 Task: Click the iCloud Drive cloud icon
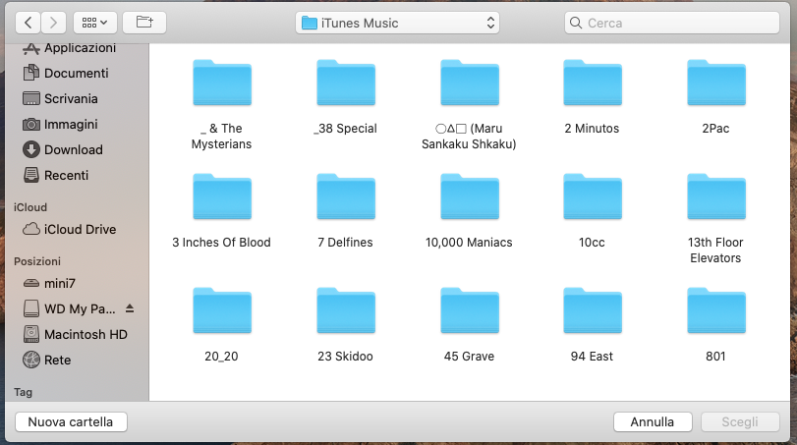(x=31, y=229)
